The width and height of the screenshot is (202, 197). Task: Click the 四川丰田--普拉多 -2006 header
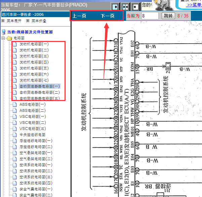pos(35,14)
